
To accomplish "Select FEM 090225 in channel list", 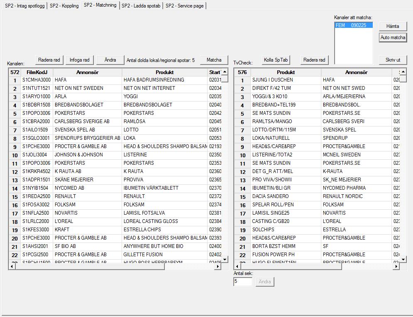I will tap(354, 25).
